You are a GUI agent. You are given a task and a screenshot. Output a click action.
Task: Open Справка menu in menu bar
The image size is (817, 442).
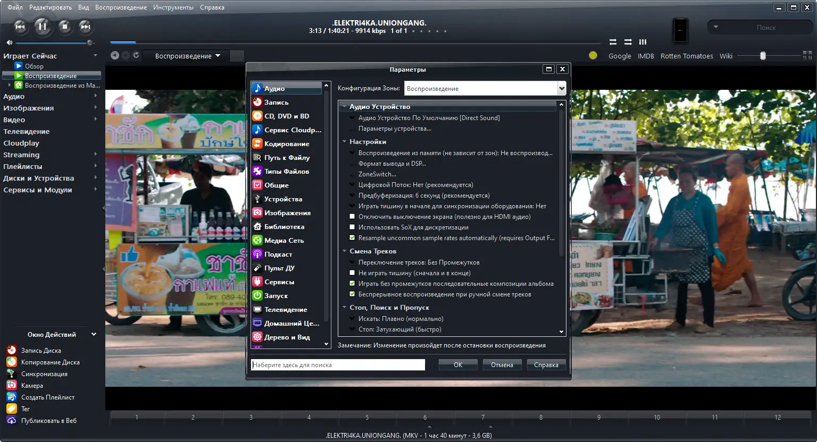tap(212, 7)
